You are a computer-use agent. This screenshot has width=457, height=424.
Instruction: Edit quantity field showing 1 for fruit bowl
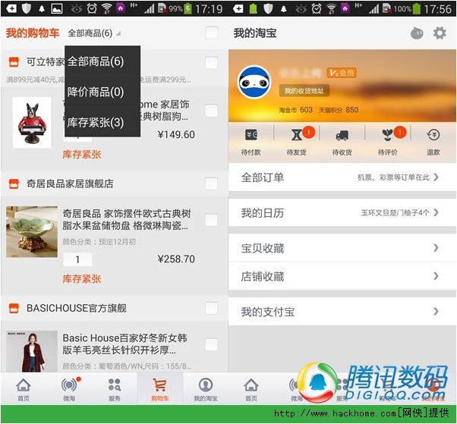(x=77, y=259)
